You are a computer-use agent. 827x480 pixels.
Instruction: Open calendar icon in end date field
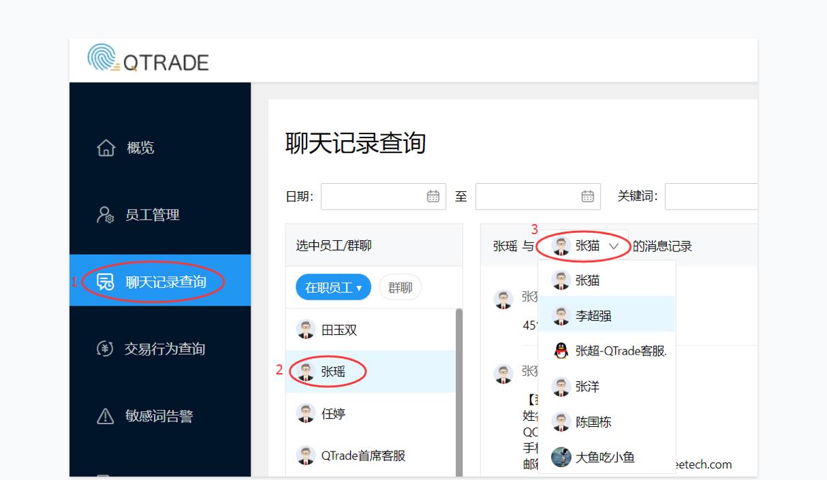coord(588,196)
